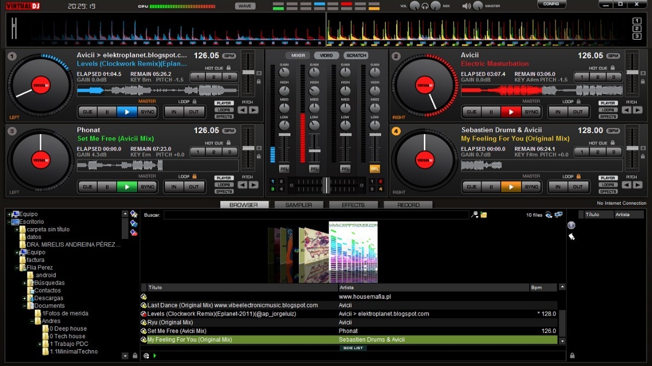This screenshot has height=366, width=652.
Task: Select waveform zoom level 1
Action: (637, 21)
